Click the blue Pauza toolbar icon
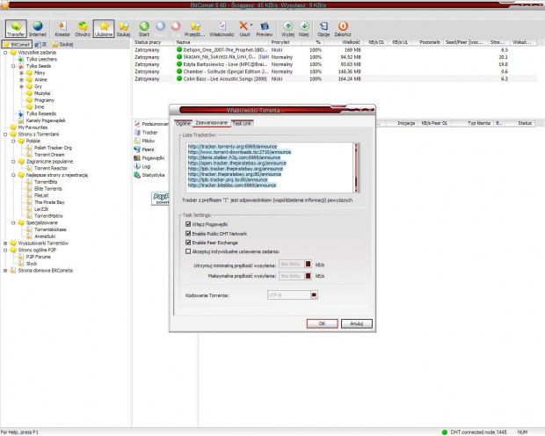Viewport: 545px width, 436px height. pyautogui.click(x=160, y=28)
